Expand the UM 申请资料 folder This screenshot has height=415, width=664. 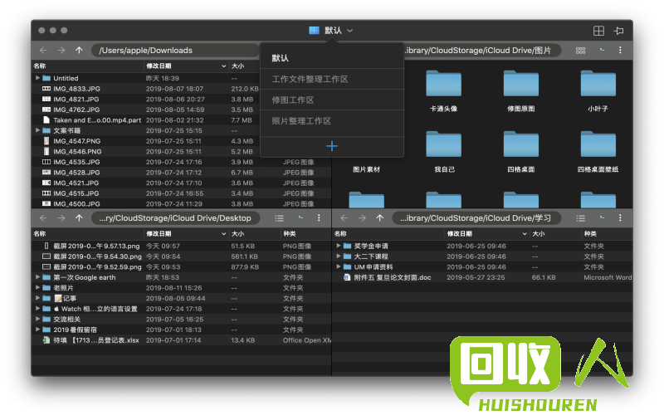(x=339, y=266)
